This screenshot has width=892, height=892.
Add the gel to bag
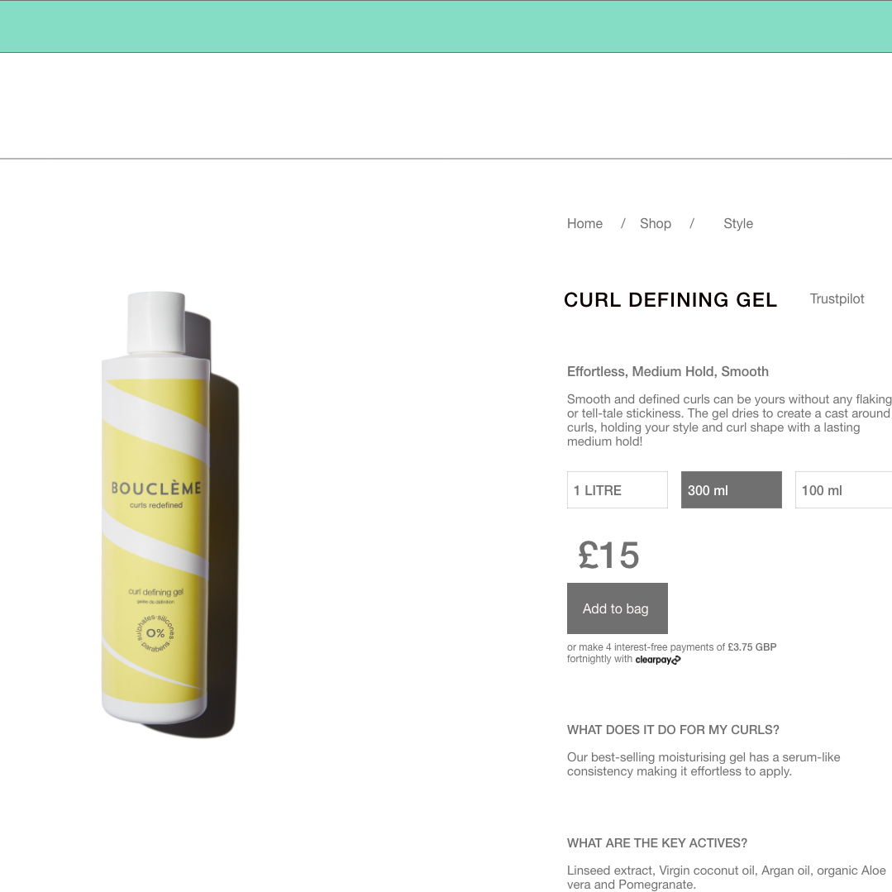(618, 608)
